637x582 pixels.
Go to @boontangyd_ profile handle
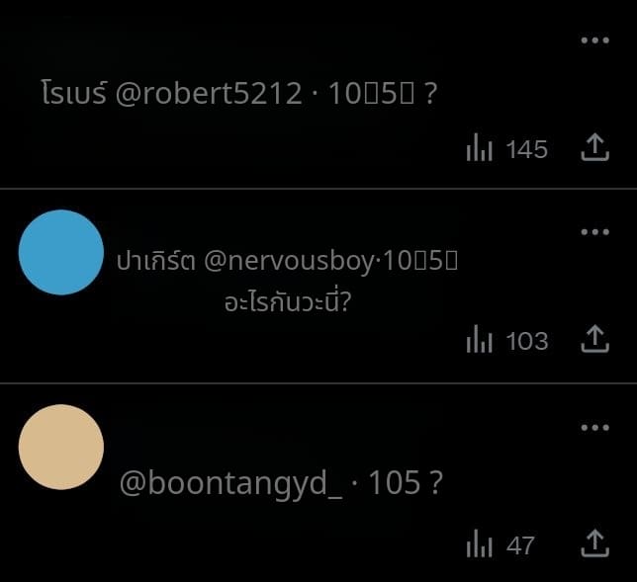coord(230,483)
